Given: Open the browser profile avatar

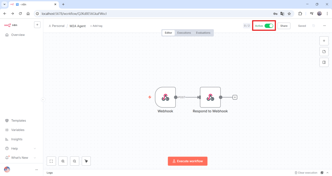Looking at the screenshot, I should point(319,14).
